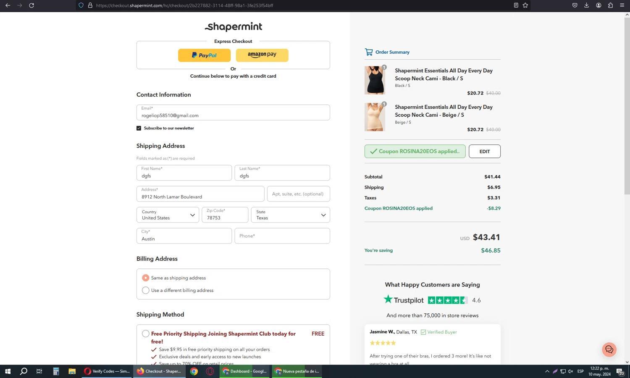Open the State dropdown showing Texas
Image resolution: width=630 pixels, height=378 pixels.
pos(290,215)
